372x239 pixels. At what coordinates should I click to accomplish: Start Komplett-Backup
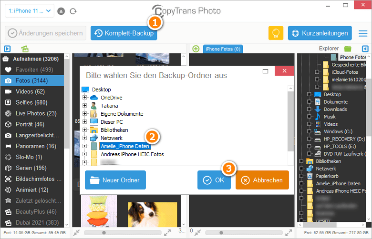coord(124,33)
